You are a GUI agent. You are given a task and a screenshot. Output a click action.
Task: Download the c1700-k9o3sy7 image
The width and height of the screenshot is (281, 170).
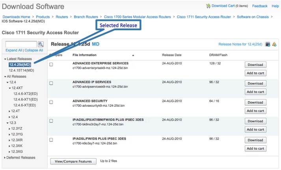(x=255, y=140)
